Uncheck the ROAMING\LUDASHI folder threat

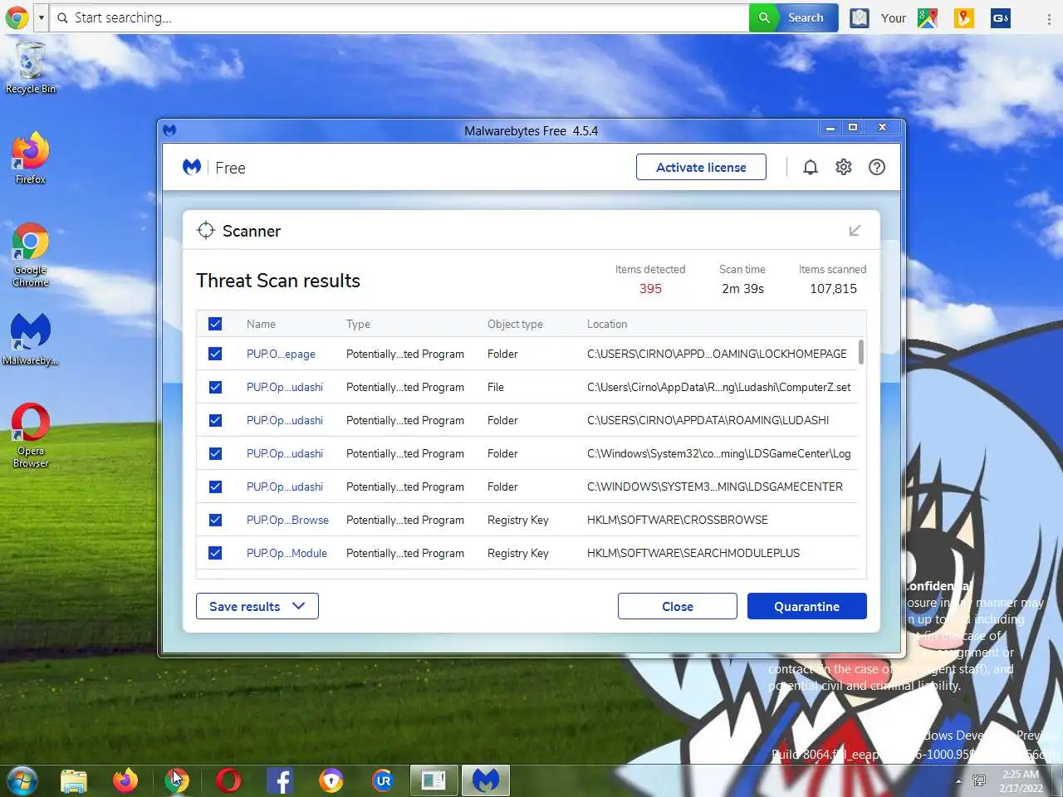[x=215, y=420]
